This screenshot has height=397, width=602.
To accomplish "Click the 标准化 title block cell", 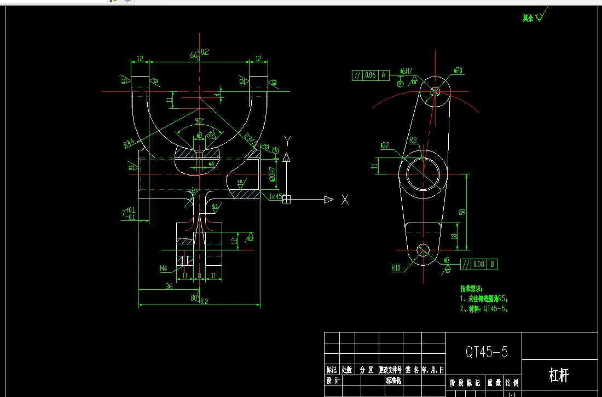I will tap(393, 381).
